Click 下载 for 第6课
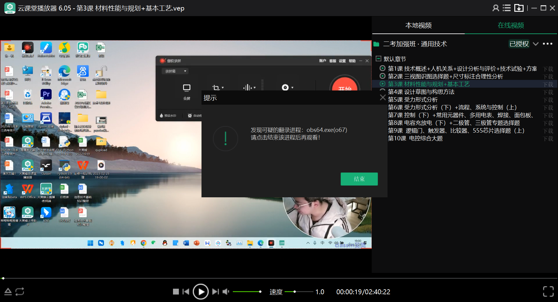This screenshot has width=558, height=302. pyautogui.click(x=548, y=107)
